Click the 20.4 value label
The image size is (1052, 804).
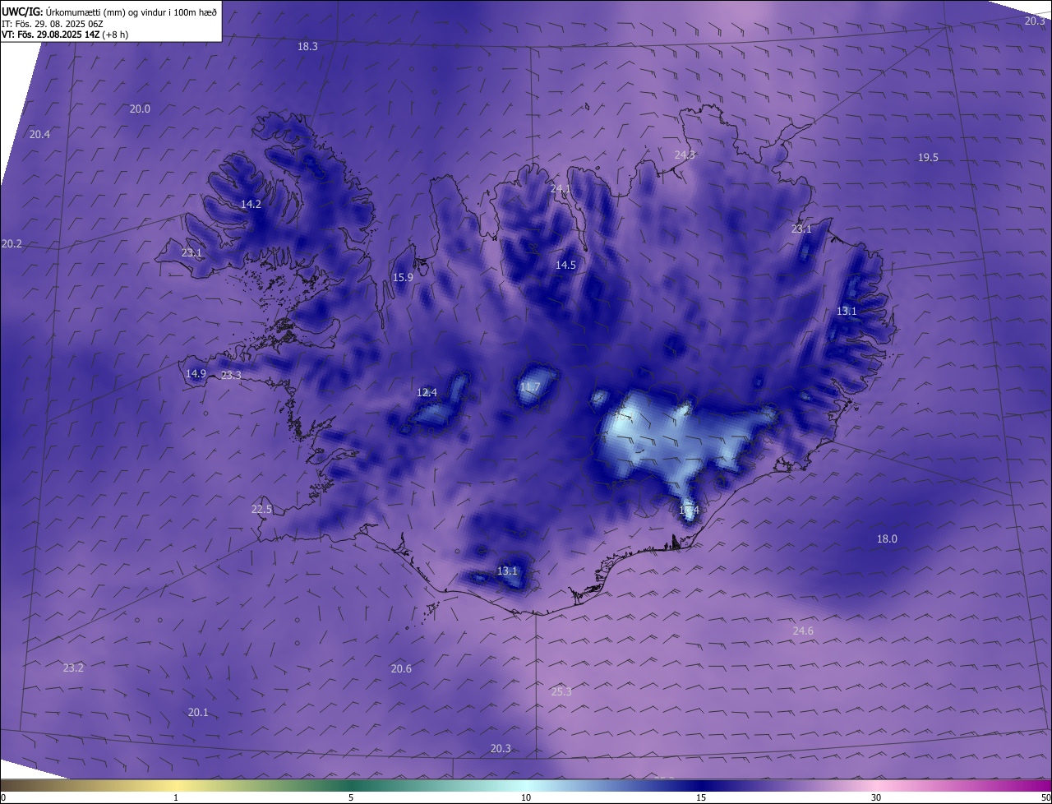pyautogui.click(x=39, y=135)
